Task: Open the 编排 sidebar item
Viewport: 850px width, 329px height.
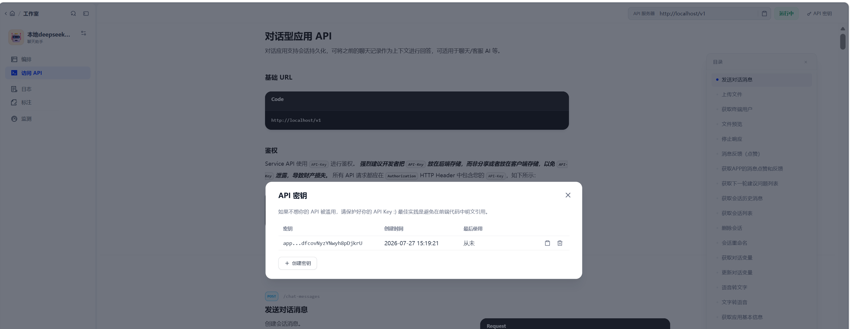Action: 48,59
